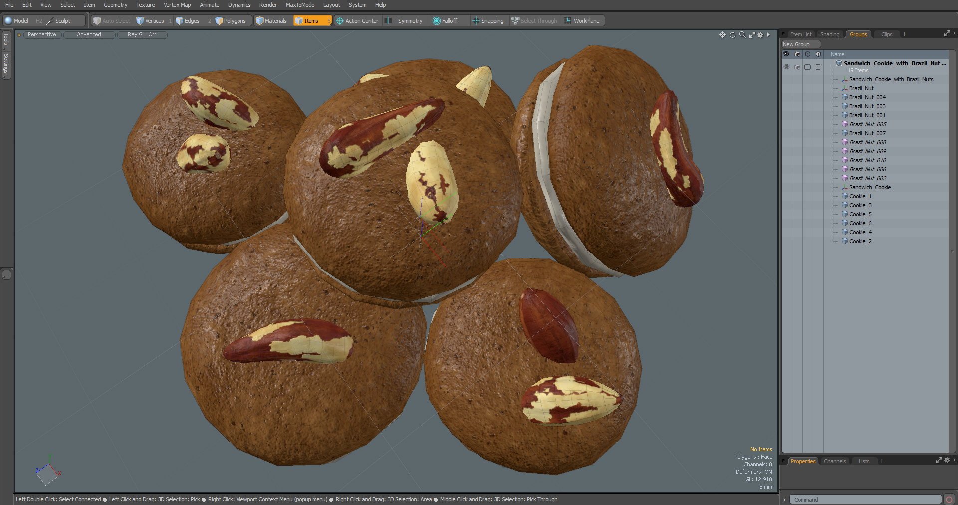Add a tab next to Lists
Image resolution: width=958 pixels, height=505 pixels.
(882, 461)
